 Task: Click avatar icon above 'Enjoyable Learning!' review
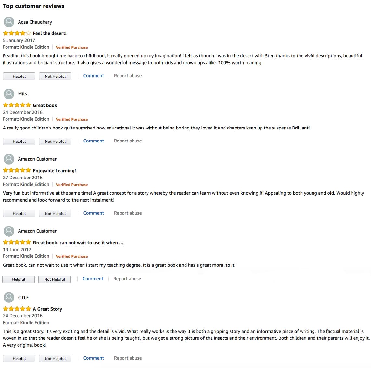tap(9, 159)
